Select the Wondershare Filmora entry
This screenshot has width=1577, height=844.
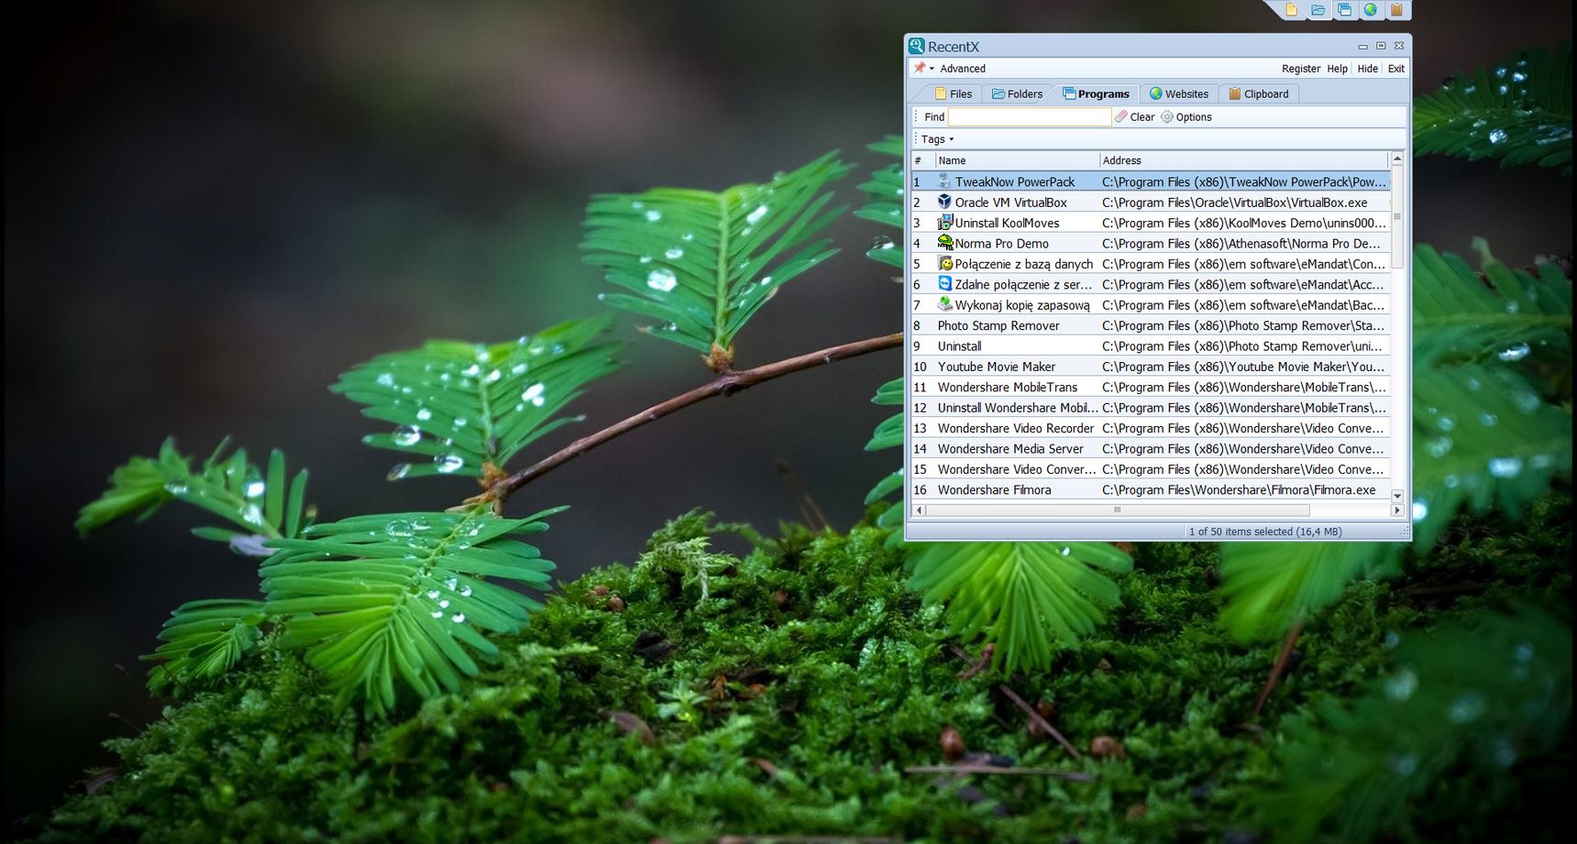(x=1151, y=490)
